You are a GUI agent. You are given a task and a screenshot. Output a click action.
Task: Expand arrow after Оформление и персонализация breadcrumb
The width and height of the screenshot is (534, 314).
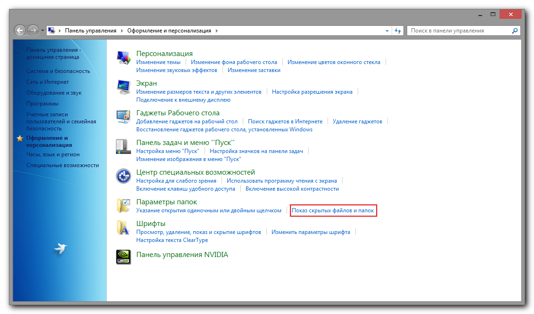click(x=217, y=31)
